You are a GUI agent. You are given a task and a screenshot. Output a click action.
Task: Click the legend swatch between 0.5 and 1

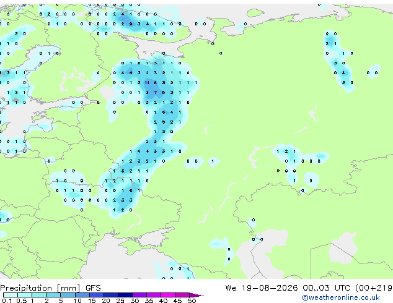[25, 295]
